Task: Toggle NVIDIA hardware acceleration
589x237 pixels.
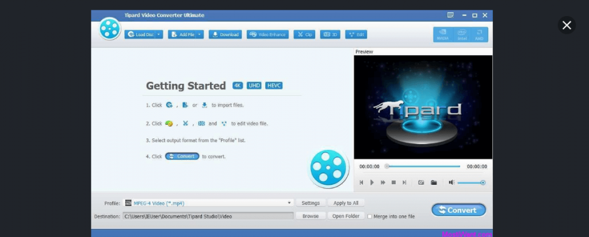Action: 442,34
